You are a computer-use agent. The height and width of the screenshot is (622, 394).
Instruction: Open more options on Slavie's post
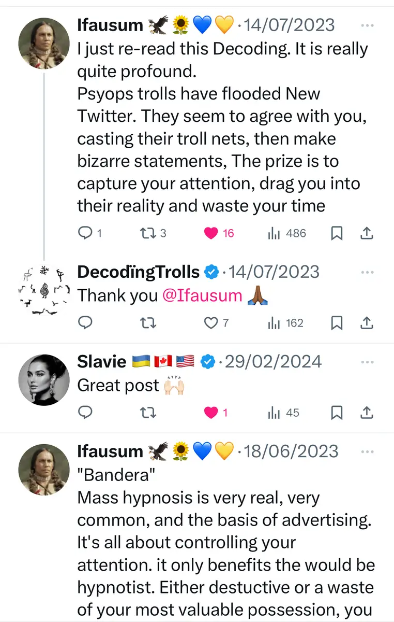pyautogui.click(x=367, y=361)
